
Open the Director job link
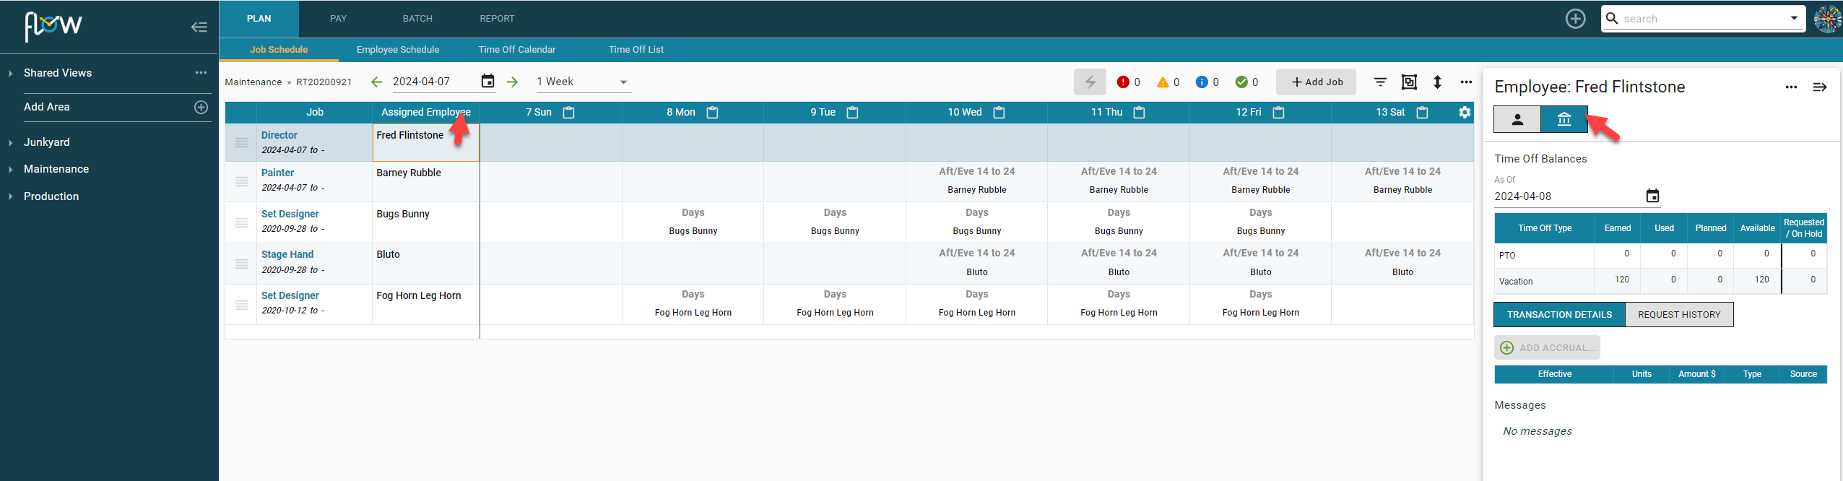point(279,136)
